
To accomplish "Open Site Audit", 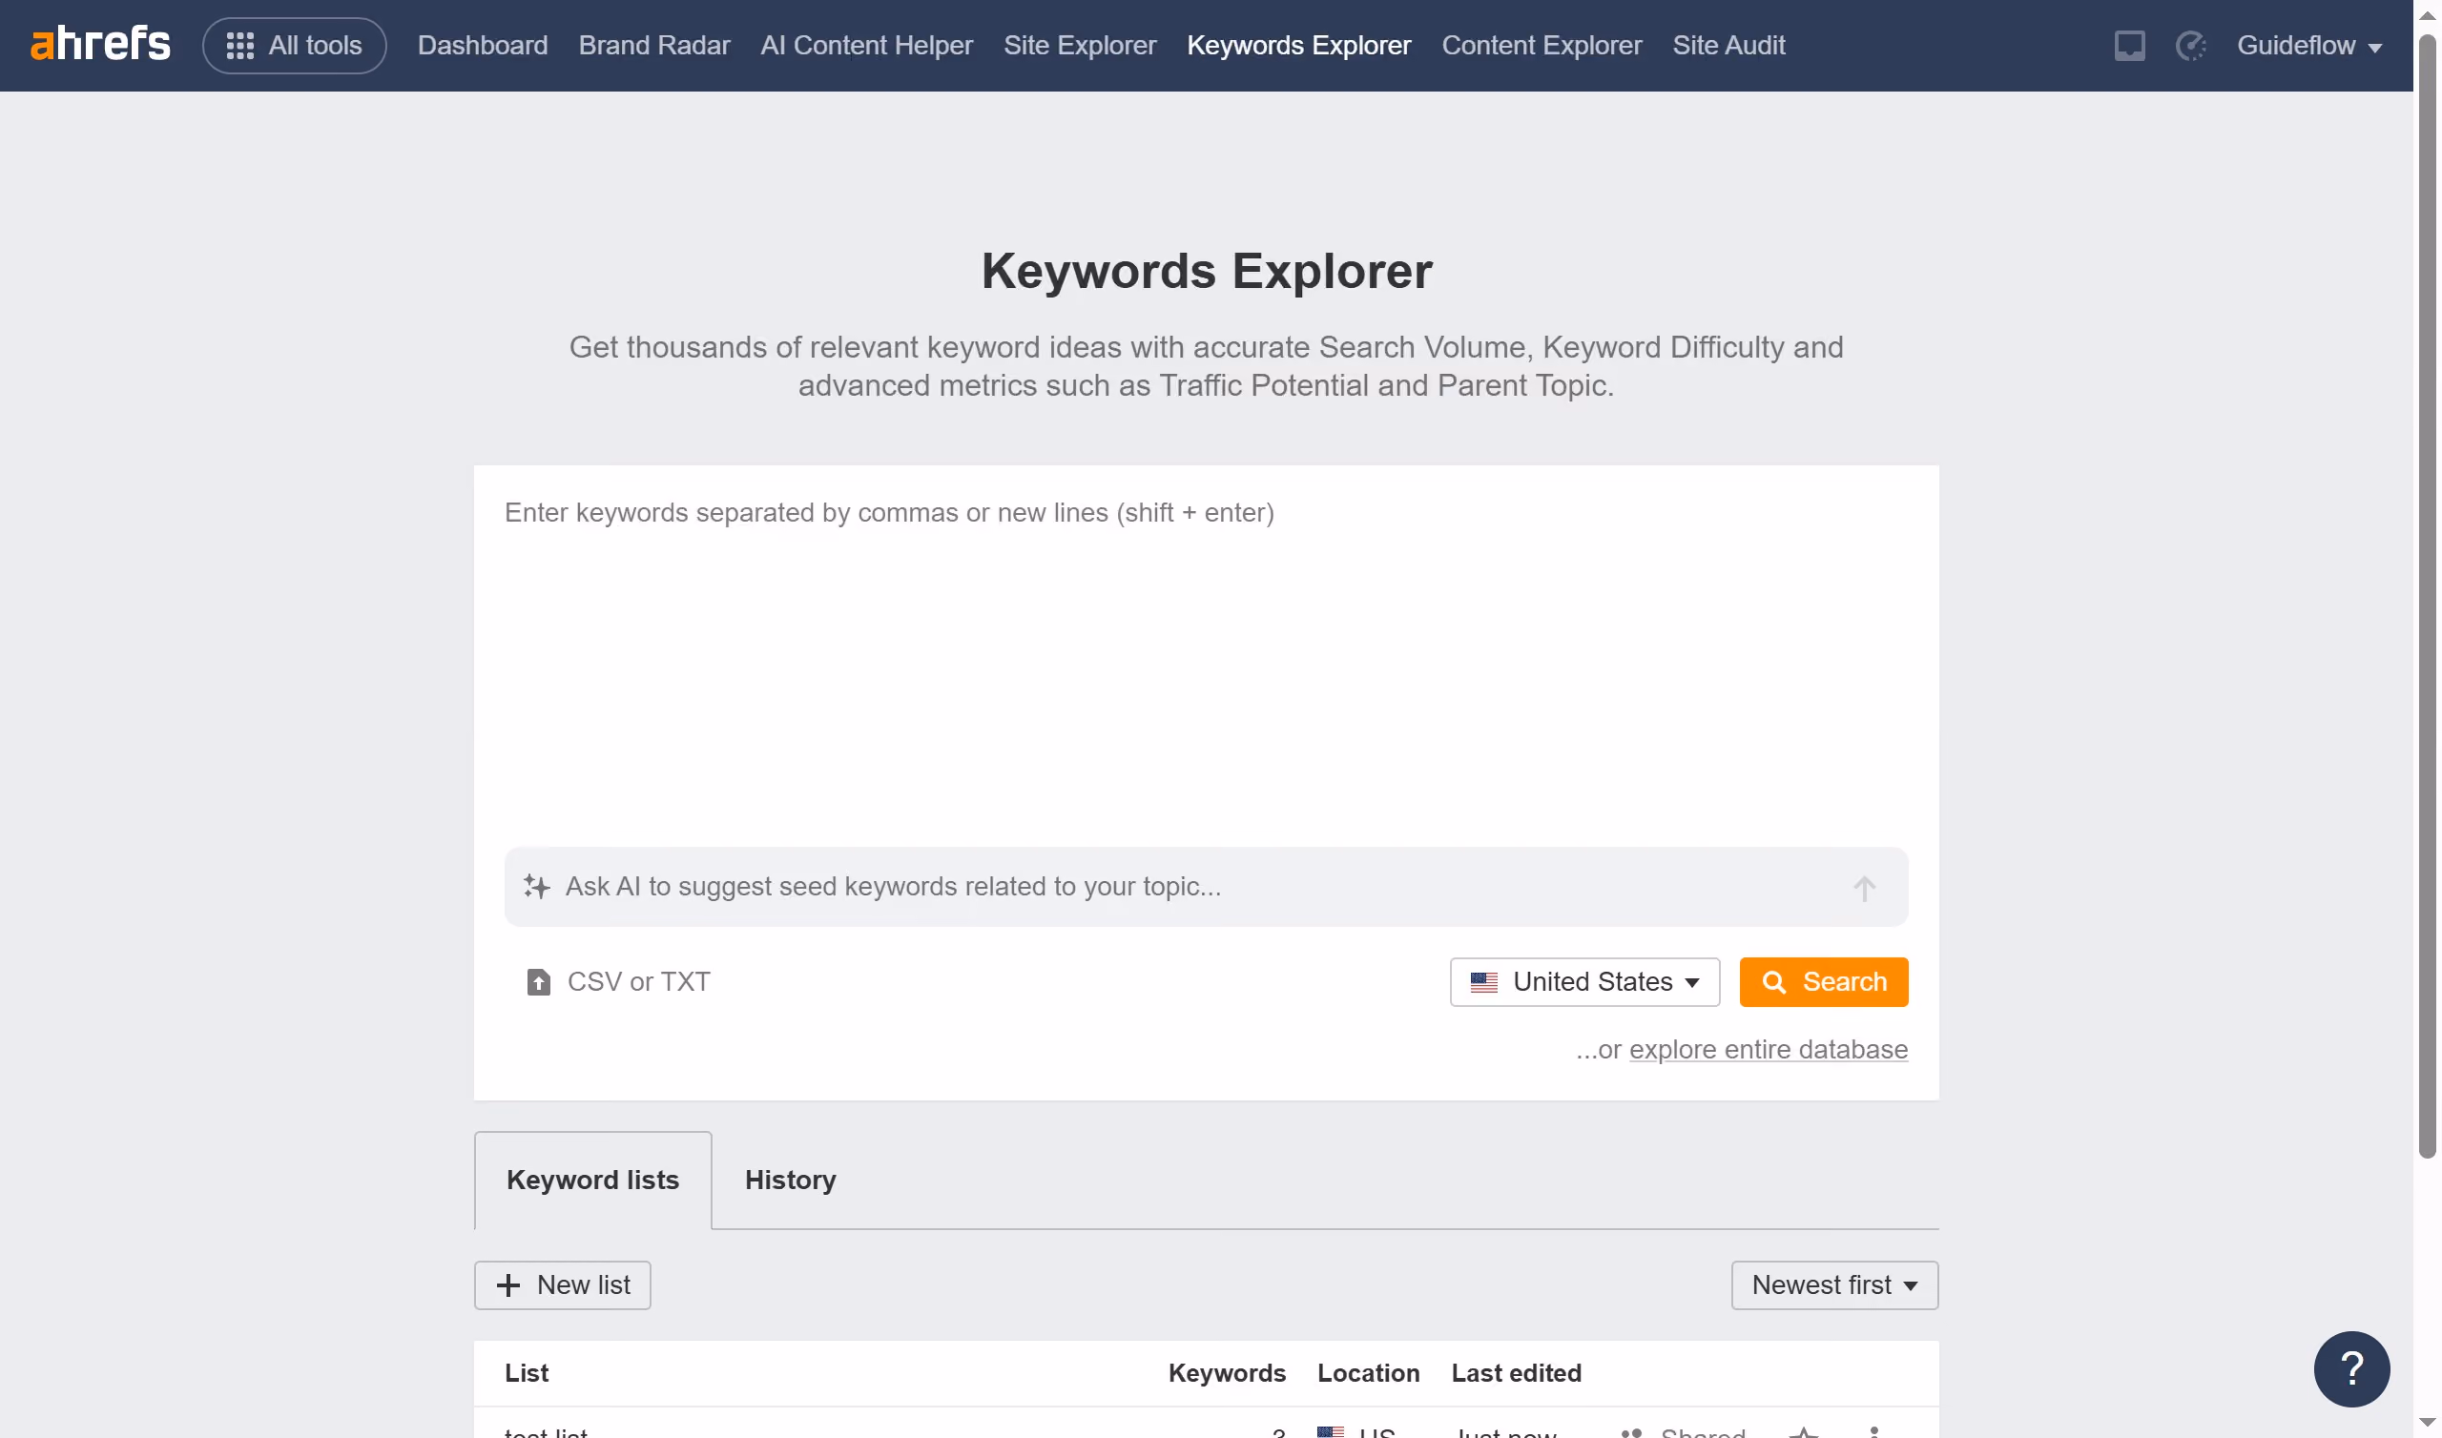I will [x=1728, y=46].
